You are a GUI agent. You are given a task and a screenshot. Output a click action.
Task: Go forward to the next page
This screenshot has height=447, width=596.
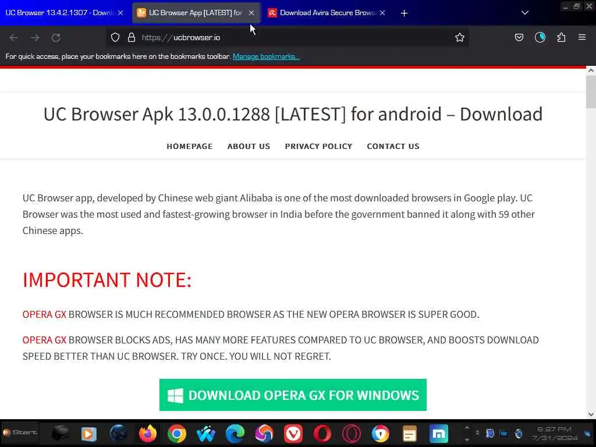click(35, 38)
